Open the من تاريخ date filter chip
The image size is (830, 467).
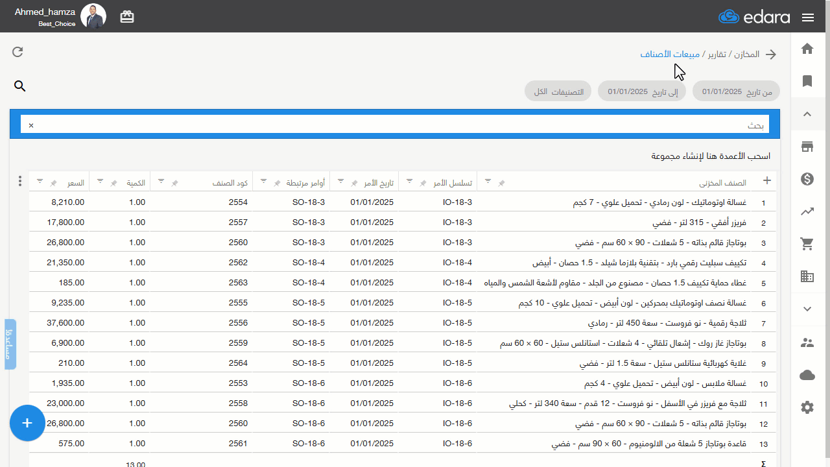(736, 91)
